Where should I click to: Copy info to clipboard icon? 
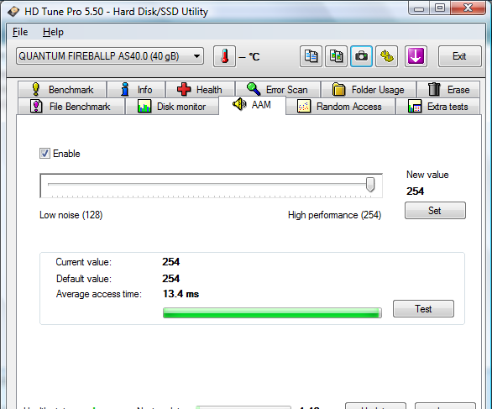point(311,56)
